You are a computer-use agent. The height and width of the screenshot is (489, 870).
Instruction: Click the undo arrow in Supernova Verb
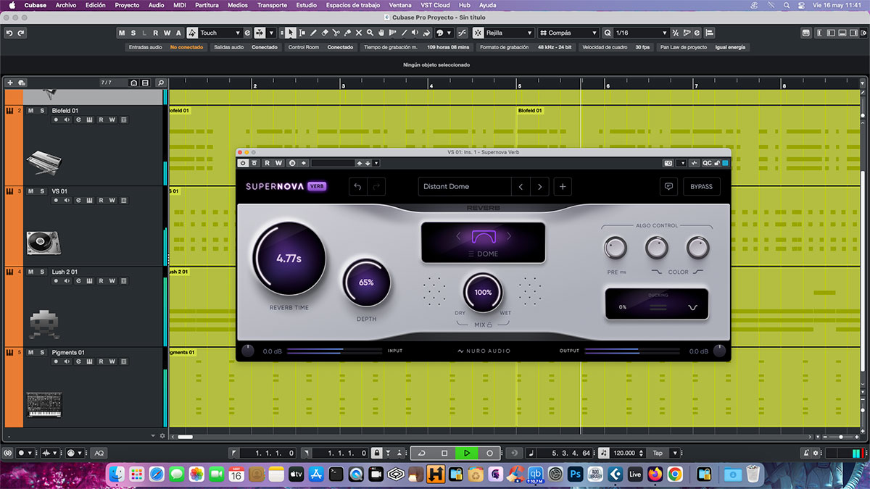pos(357,186)
